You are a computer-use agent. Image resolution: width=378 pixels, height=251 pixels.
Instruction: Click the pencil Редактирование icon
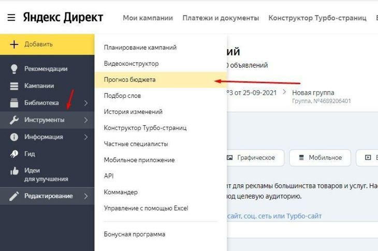[x=14, y=196]
